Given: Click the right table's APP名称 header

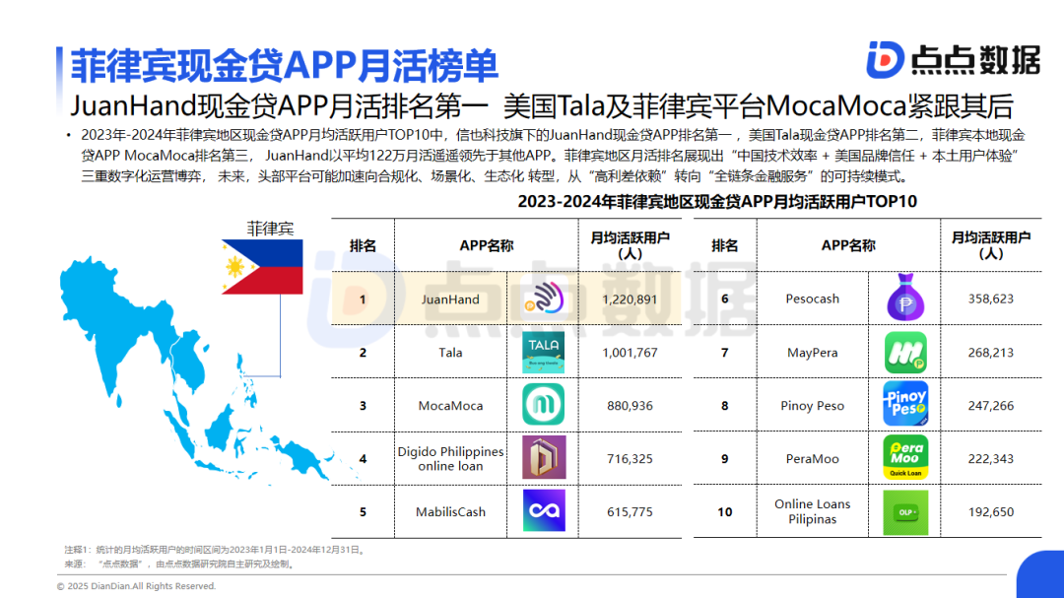Looking at the screenshot, I should coord(848,245).
